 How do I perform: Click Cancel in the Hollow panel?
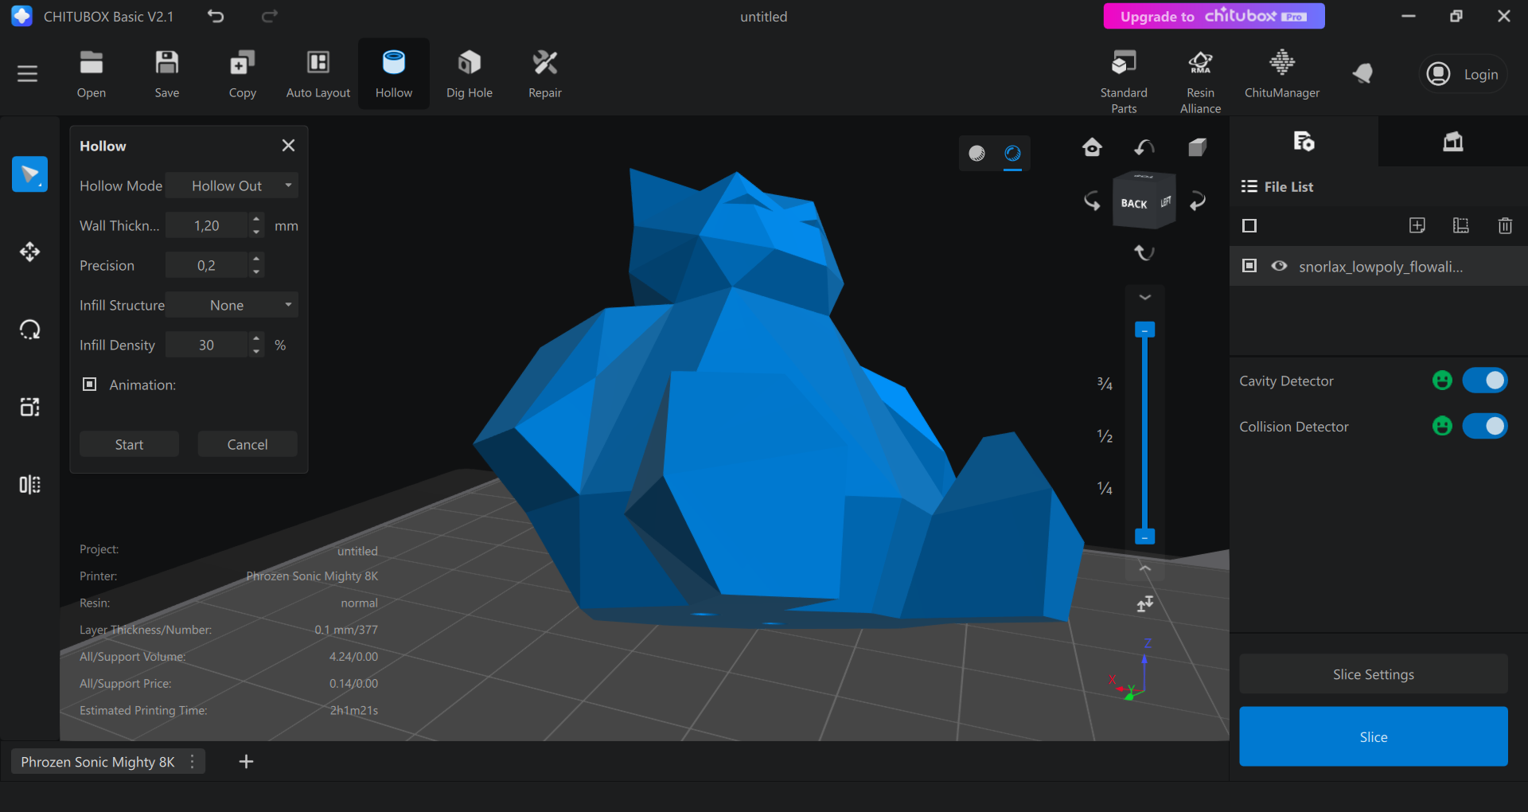click(x=248, y=444)
